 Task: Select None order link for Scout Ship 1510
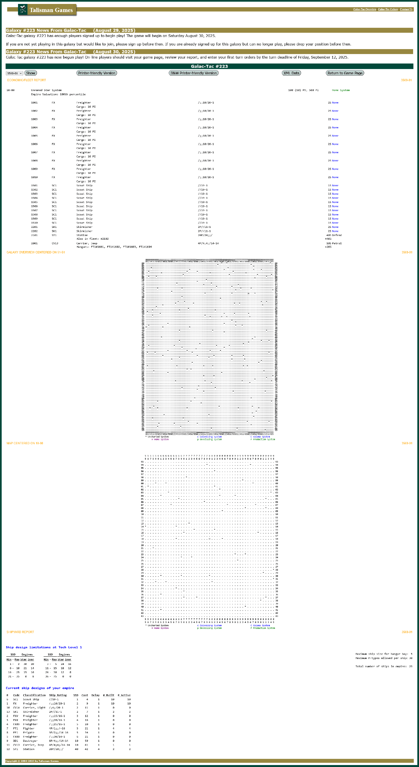click(x=335, y=223)
